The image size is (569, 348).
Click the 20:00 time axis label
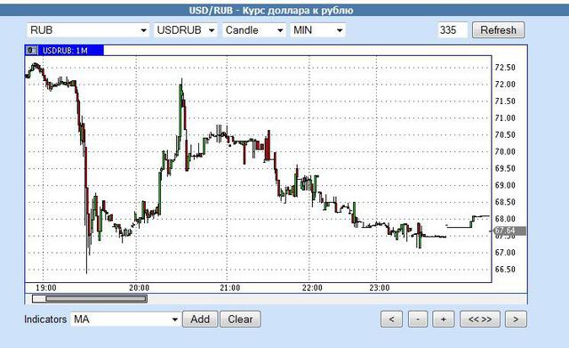coord(140,288)
